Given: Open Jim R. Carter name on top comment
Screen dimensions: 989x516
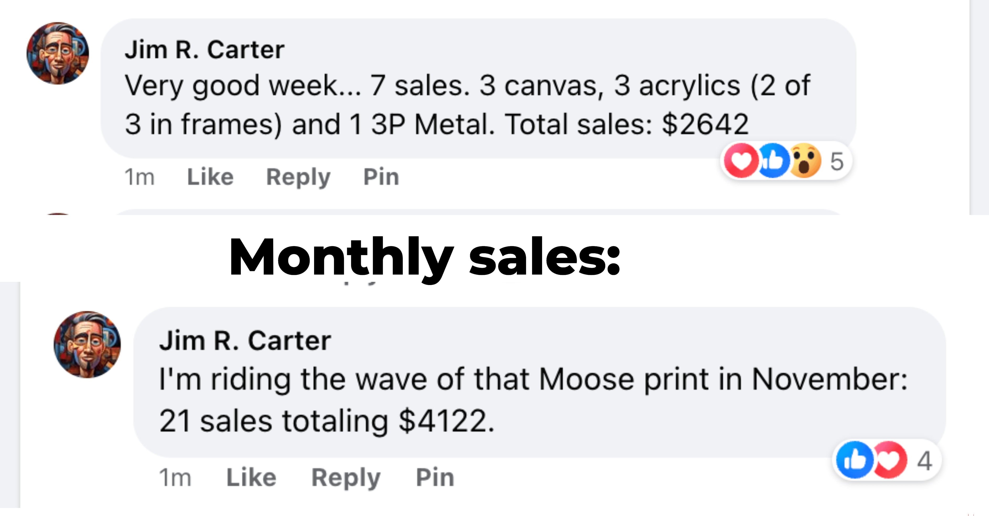Looking at the screenshot, I should pyautogui.click(x=205, y=50).
